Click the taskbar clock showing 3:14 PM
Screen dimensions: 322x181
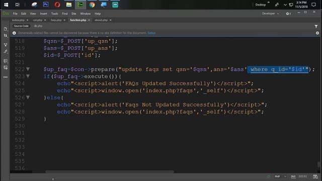(301, 5)
